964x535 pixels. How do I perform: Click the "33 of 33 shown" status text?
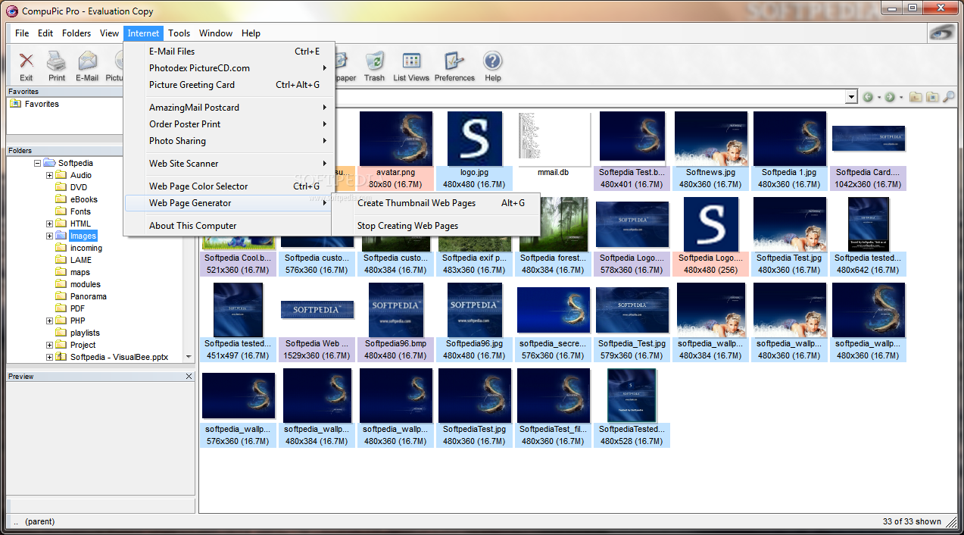tap(912, 521)
